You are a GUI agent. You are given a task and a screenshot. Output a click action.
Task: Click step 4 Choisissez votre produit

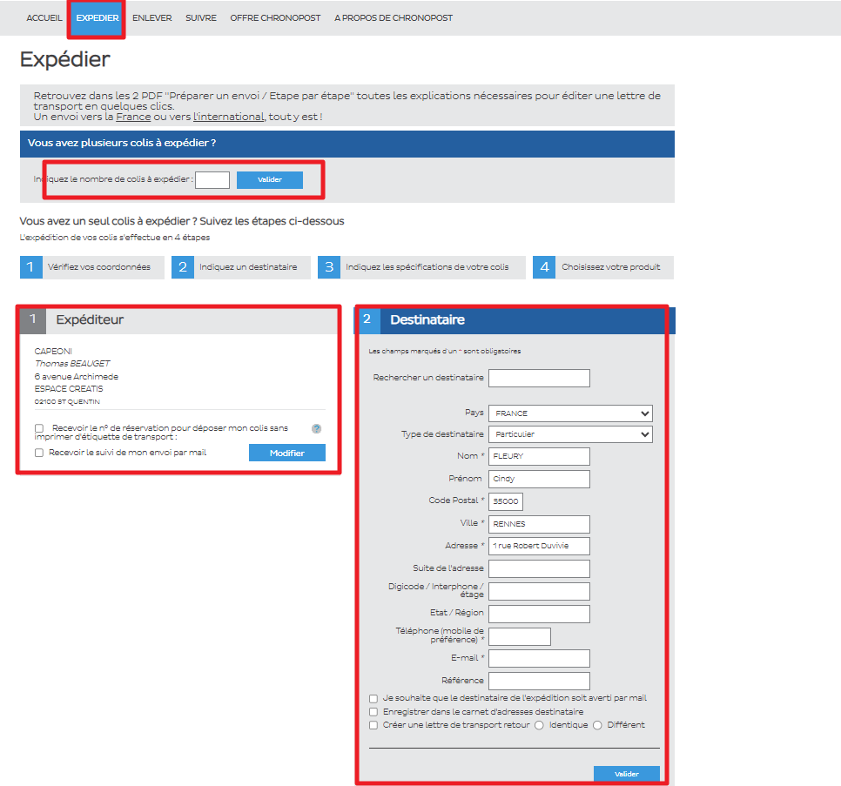602,267
